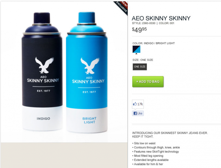Screen dimensions: 221x168
Task: Click the white eagle logo on Indigo can
Action: tap(44, 65)
